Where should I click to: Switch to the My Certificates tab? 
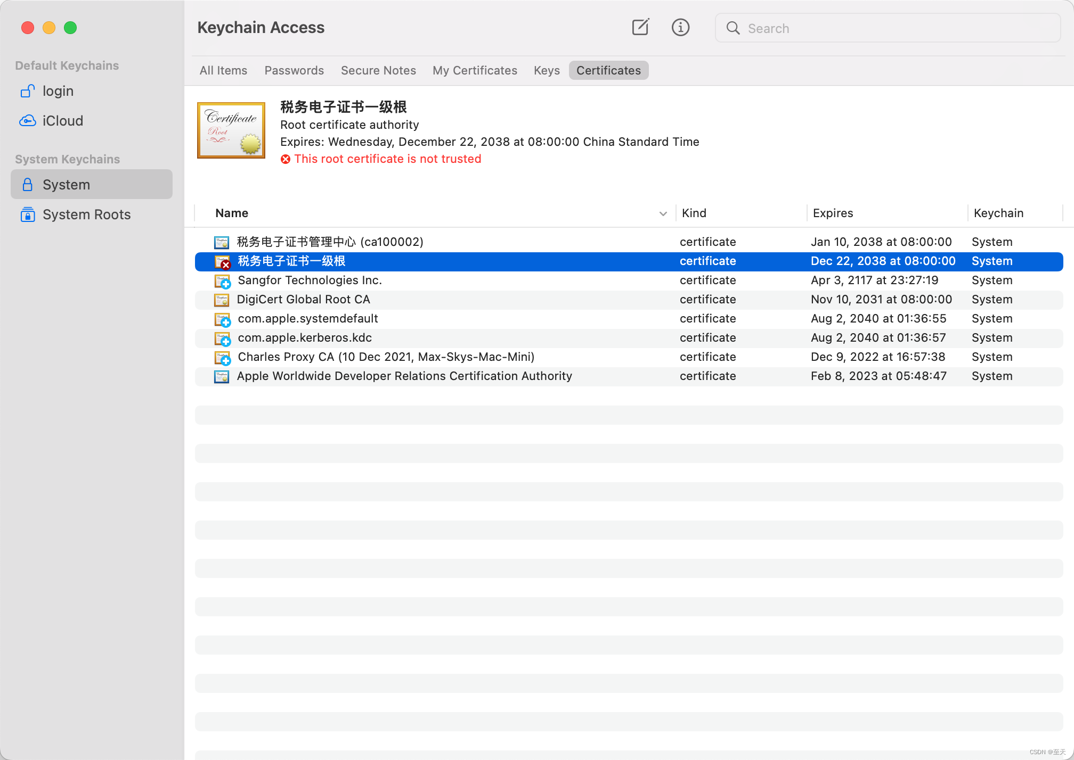tap(475, 70)
